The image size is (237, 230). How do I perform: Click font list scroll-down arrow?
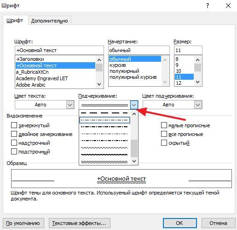coord(99,84)
